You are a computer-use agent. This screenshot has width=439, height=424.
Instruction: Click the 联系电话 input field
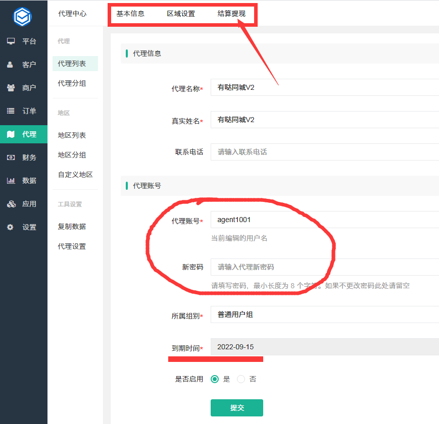[325, 152]
